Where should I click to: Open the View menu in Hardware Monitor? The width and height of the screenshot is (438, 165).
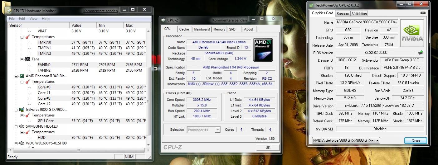tap(33, 19)
